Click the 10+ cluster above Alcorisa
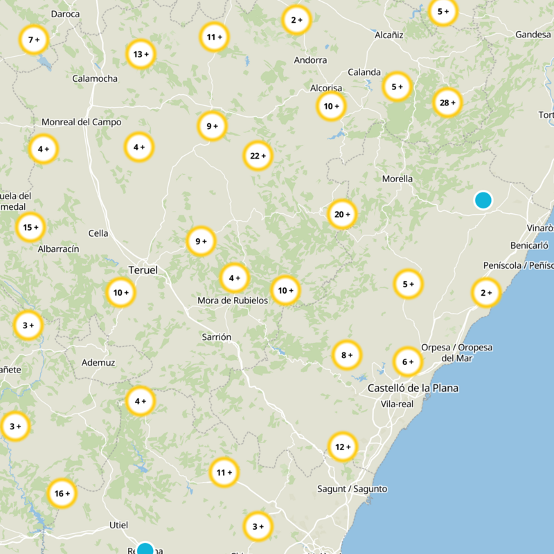This screenshot has height=554, width=554. click(331, 106)
